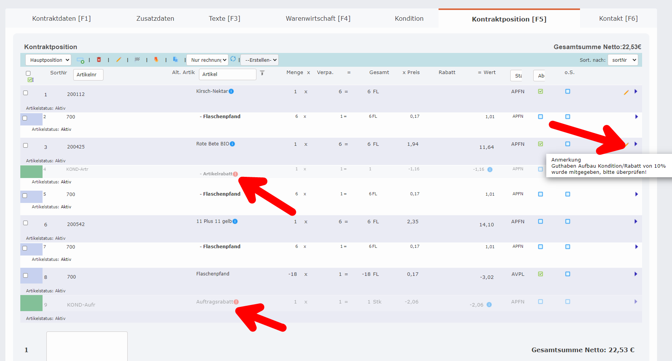Toggle the select-all checkbox in the header
This screenshot has height=361, width=672.
pos(28,73)
